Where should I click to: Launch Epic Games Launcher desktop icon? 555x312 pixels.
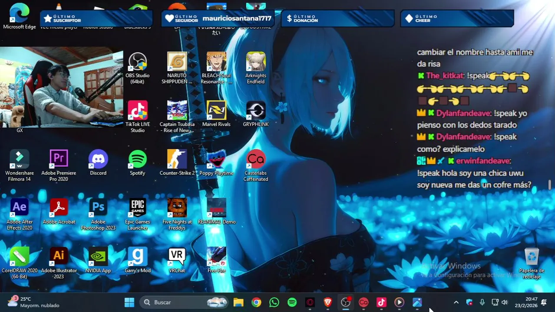click(x=137, y=214)
